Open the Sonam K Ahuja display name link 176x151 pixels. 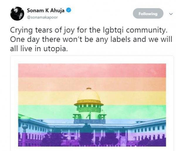(45, 11)
